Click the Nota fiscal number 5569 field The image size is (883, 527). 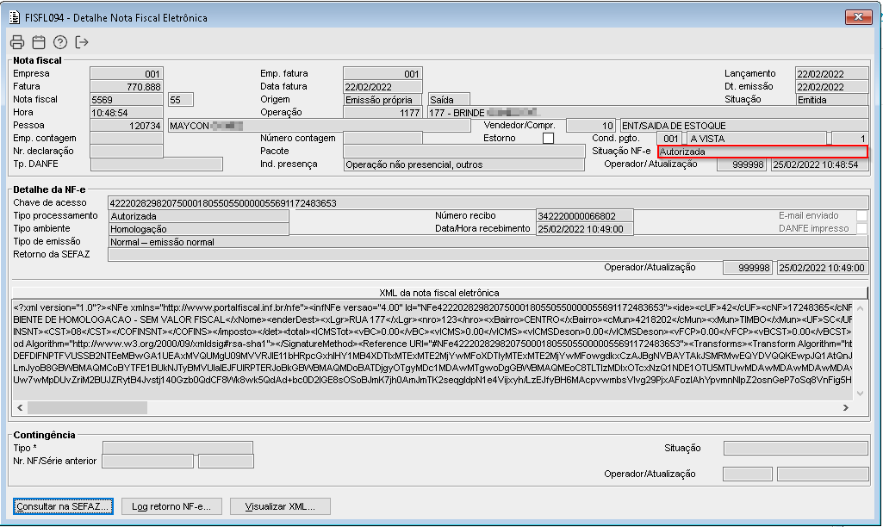(127, 100)
